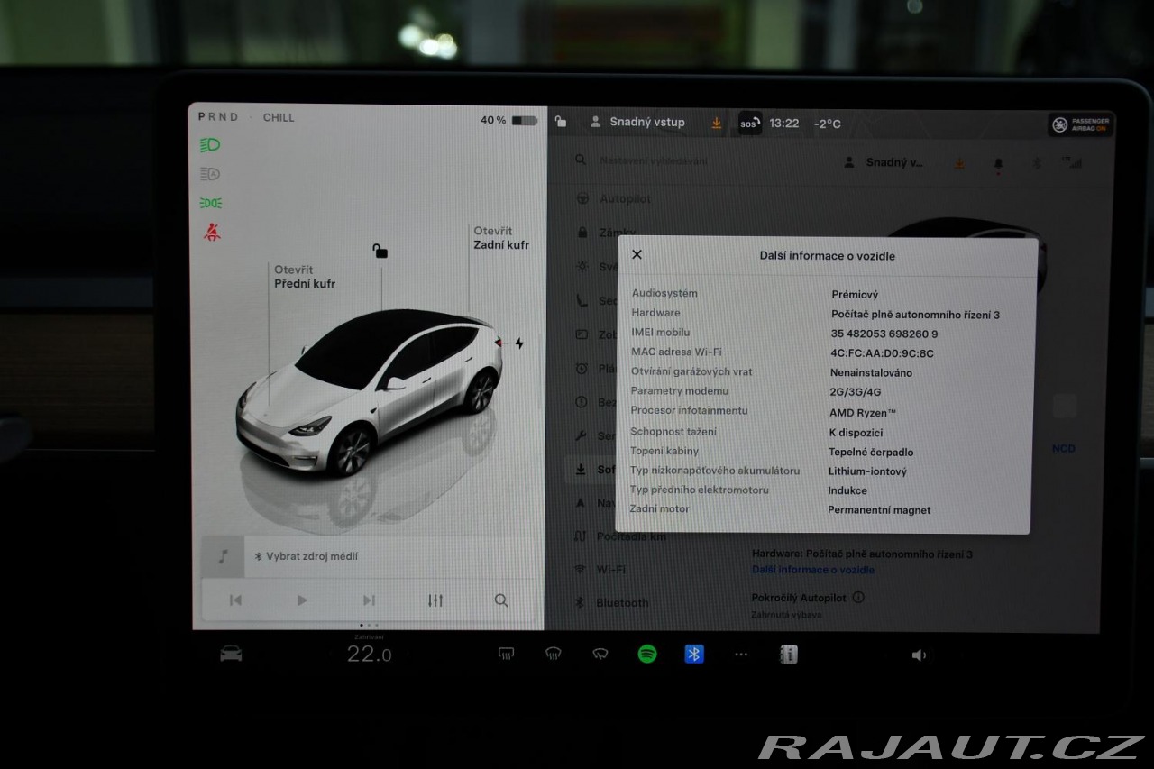Tap 'Otevřít Zadní kufr' to open trunk
The image size is (1154, 769).
click(500, 238)
